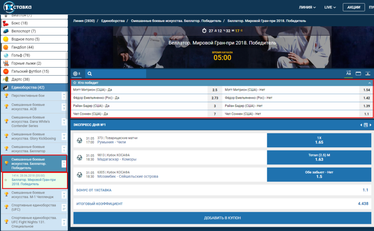The height and width of the screenshot is (231, 374).
Task: Open Гандбол (44) category
Action: click(x=34, y=47)
